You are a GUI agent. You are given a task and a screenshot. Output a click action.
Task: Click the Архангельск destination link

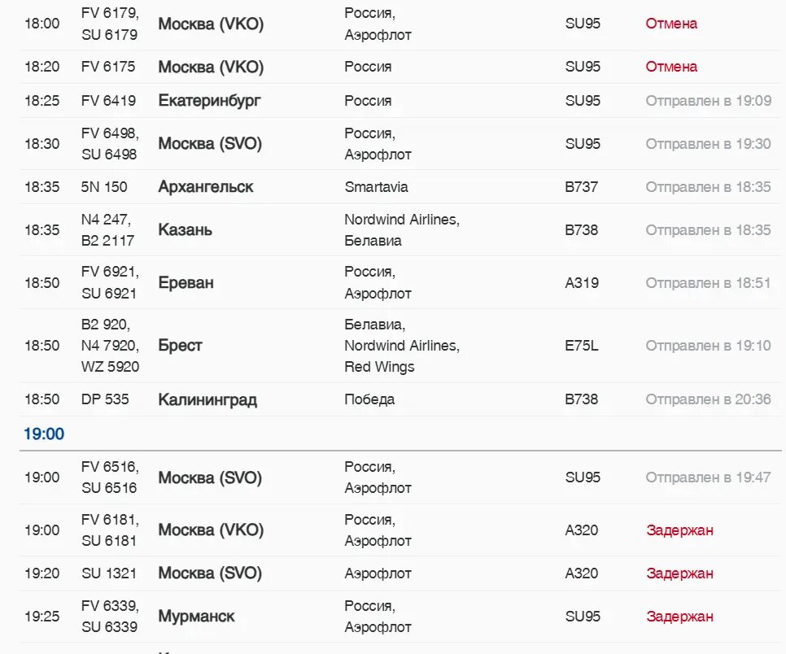[x=206, y=187]
